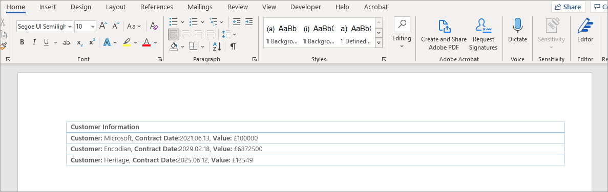Open the Acrobat tab

[376, 7]
